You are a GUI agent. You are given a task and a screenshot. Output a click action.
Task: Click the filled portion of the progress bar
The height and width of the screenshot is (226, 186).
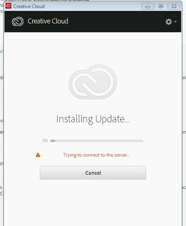pyautogui.click(x=53, y=141)
